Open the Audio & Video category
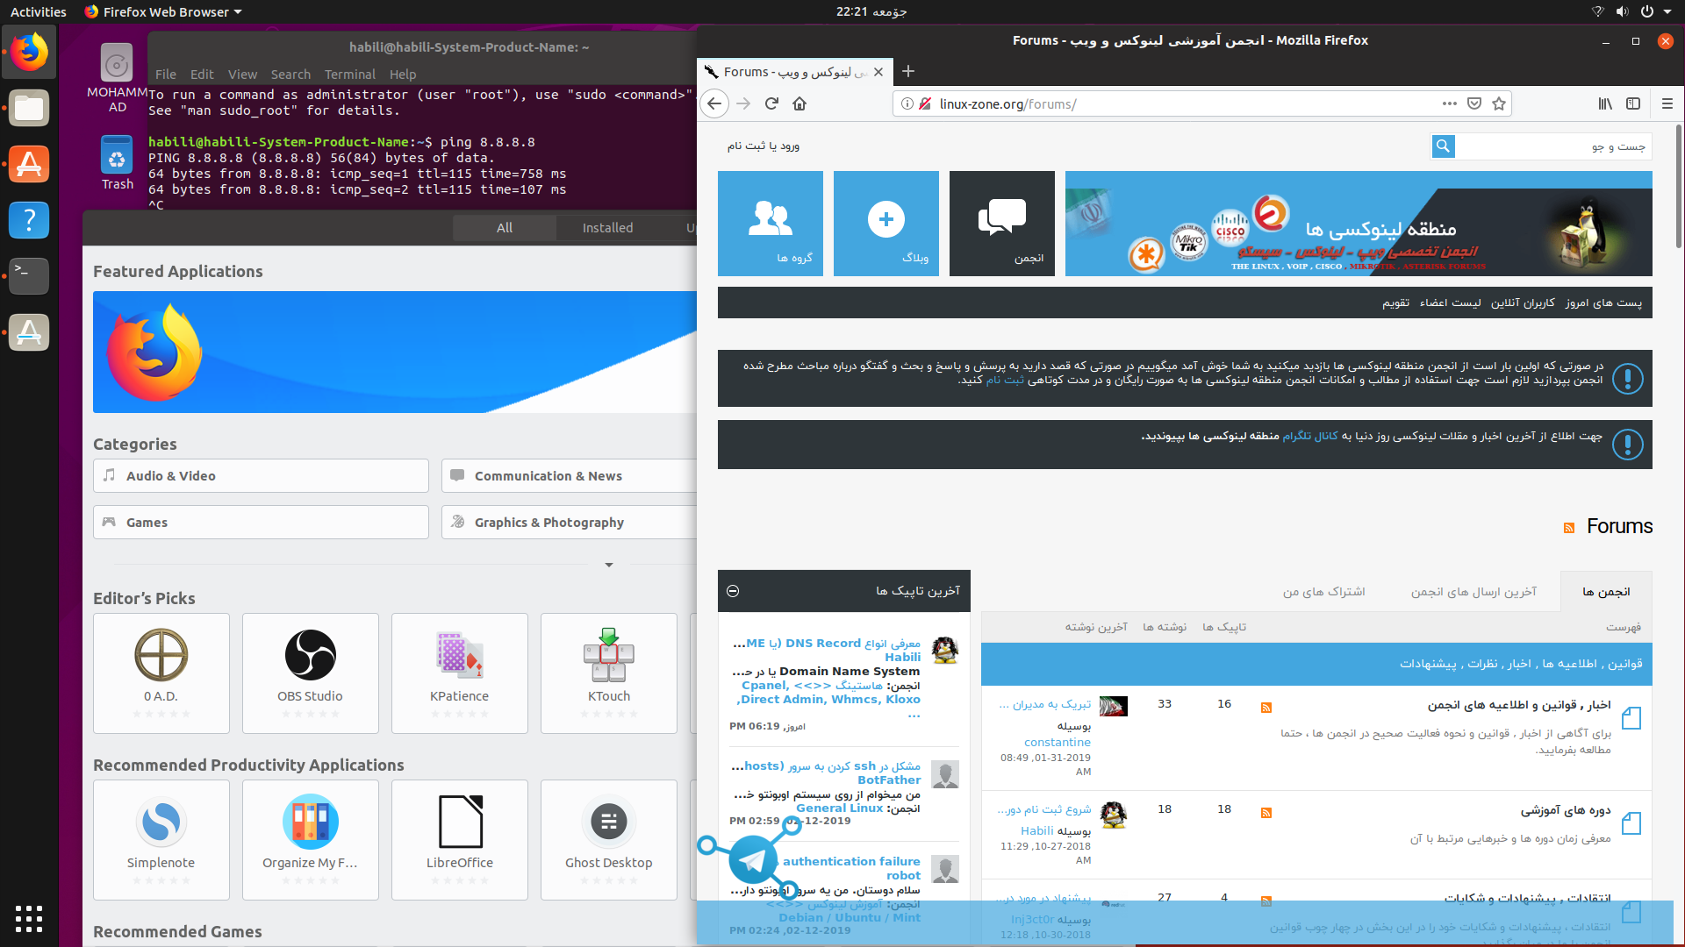The image size is (1685, 947). pos(261,476)
